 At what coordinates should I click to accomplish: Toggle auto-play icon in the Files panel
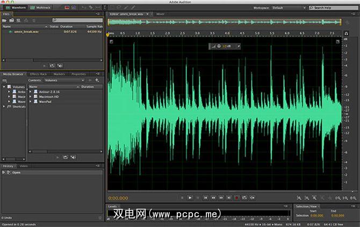point(59,66)
